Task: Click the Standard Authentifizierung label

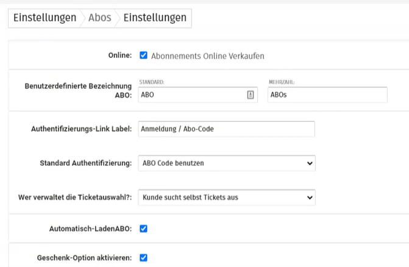Action: [85, 163]
